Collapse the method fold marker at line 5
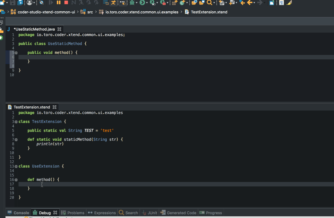334x218 pixels. pyautogui.click(x=16, y=53)
